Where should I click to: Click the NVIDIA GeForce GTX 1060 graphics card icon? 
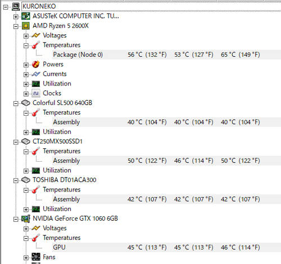pyautogui.click(x=26, y=219)
